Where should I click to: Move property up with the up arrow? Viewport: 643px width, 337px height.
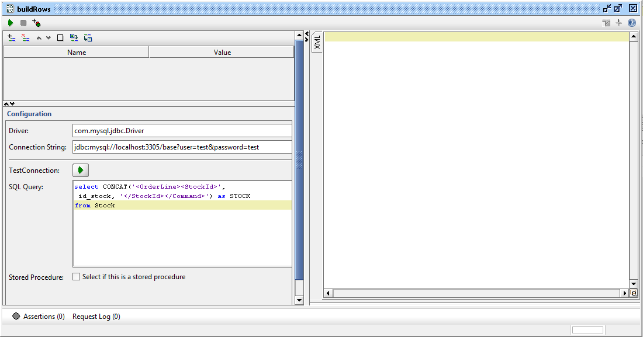[39, 38]
